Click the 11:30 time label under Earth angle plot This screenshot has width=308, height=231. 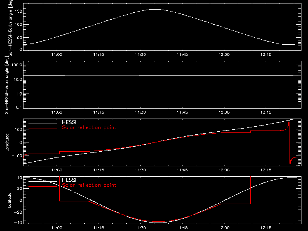click(141, 55)
